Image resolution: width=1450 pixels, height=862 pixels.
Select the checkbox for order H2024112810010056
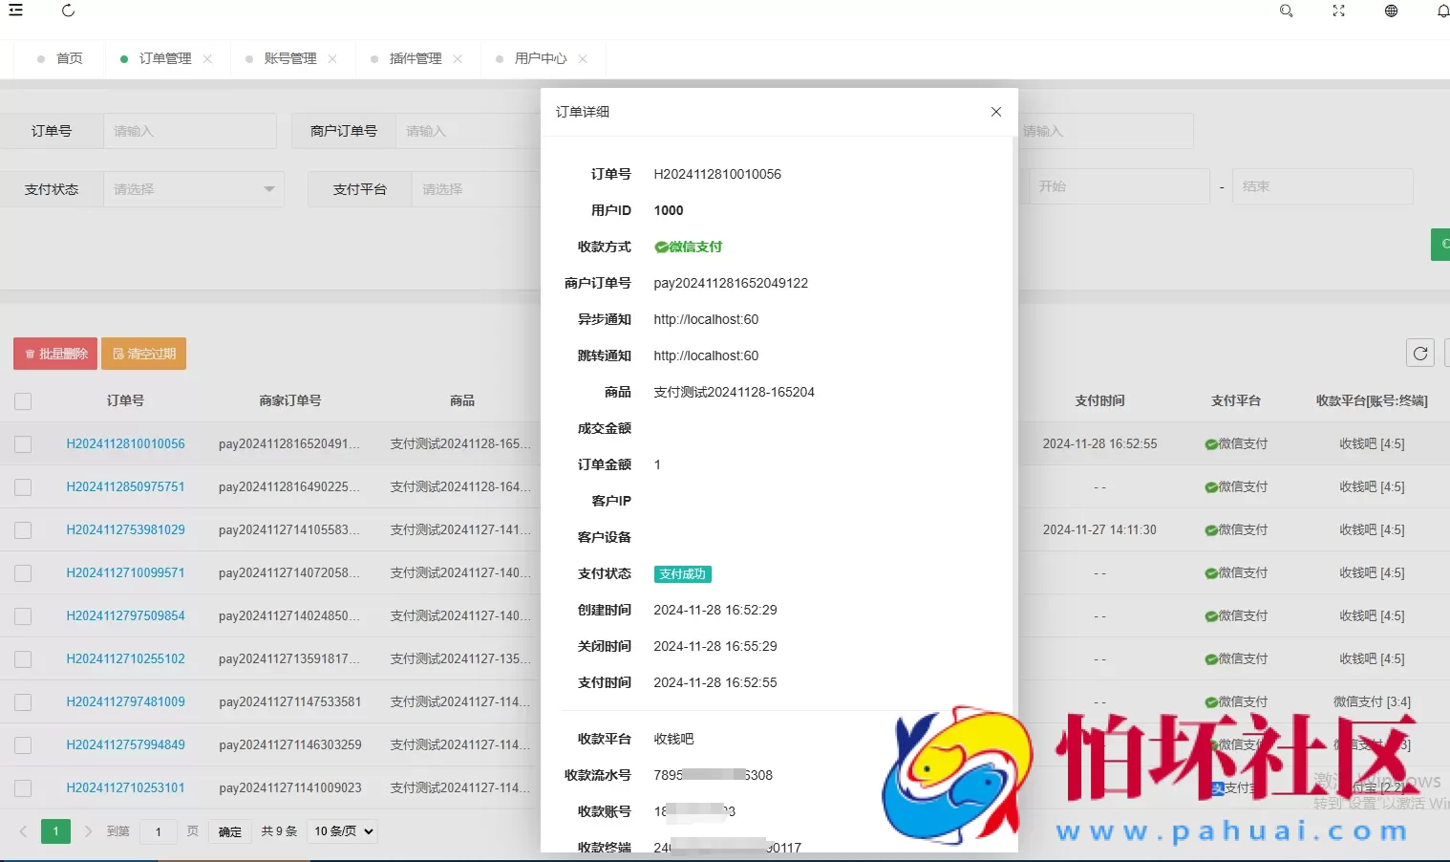[x=23, y=442]
